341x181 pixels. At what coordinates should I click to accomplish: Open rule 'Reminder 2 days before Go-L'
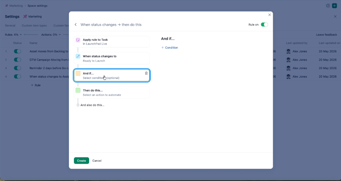point(49,68)
